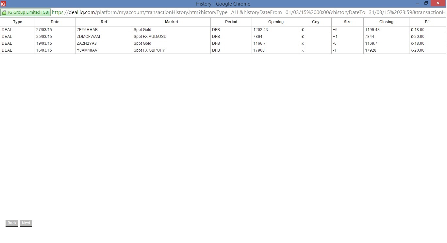Click Spot FX GBP/JPY market cell
Viewport: 447px width, 243px height.
[172, 50]
